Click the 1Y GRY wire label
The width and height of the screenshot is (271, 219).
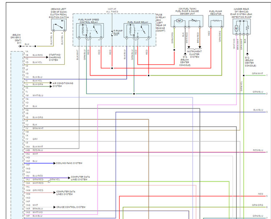coord(35,139)
